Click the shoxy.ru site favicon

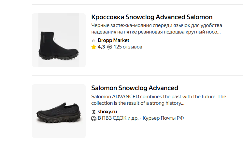94,112
